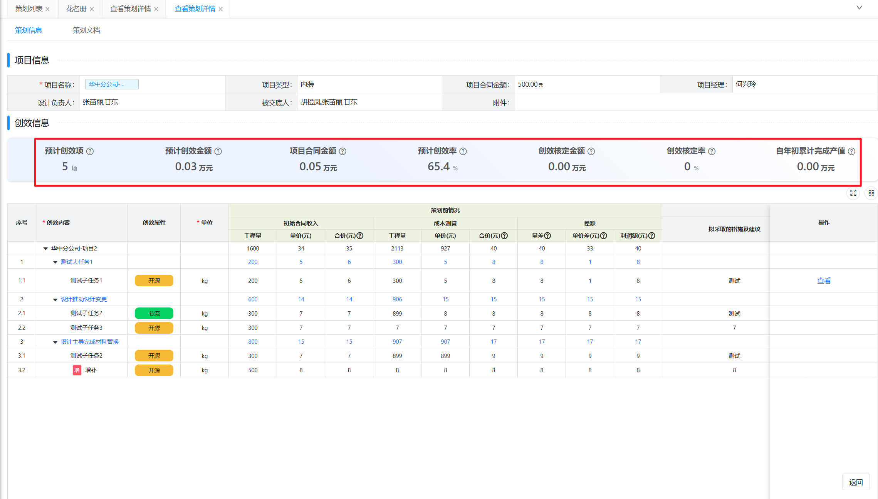Image resolution: width=878 pixels, height=499 pixels.
Task: Click the 华中分公司 project name tag
Action: pyautogui.click(x=112, y=84)
